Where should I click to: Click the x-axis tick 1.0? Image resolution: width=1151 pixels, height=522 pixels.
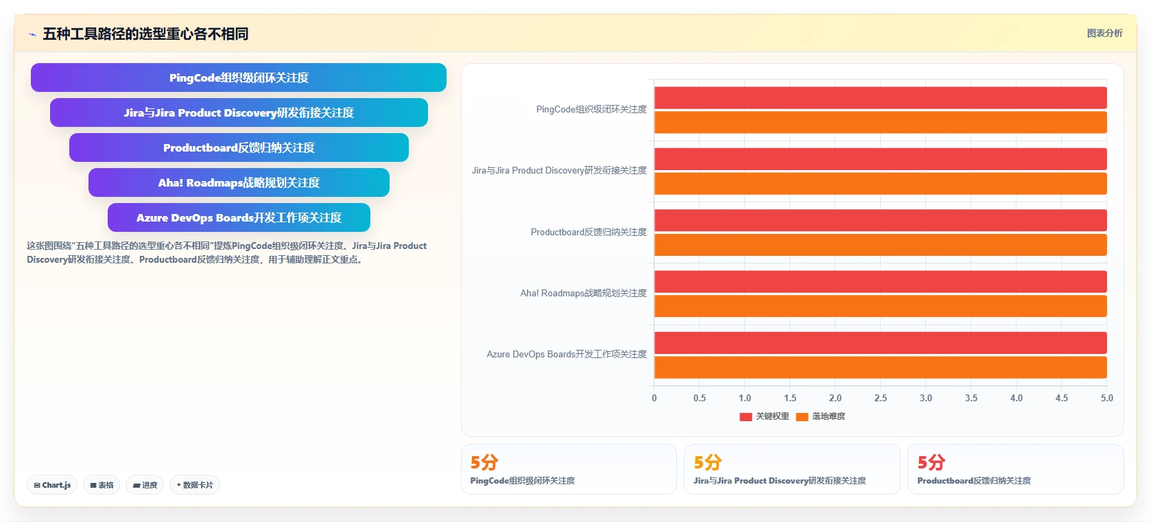coord(745,398)
